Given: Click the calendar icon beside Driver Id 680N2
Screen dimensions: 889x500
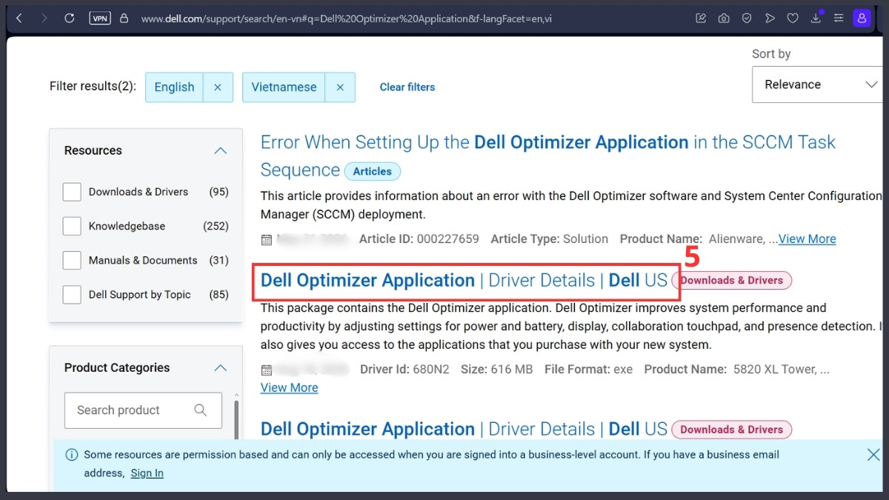Looking at the screenshot, I should [267, 369].
